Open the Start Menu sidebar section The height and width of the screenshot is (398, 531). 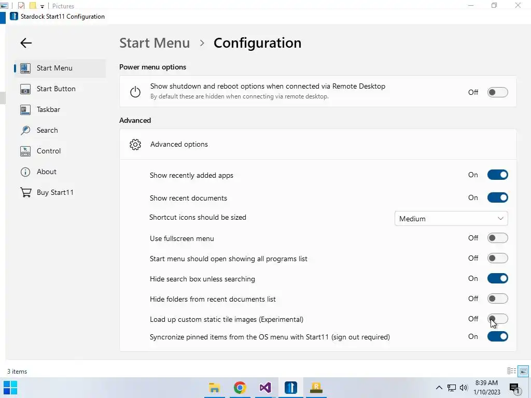pyautogui.click(x=60, y=68)
